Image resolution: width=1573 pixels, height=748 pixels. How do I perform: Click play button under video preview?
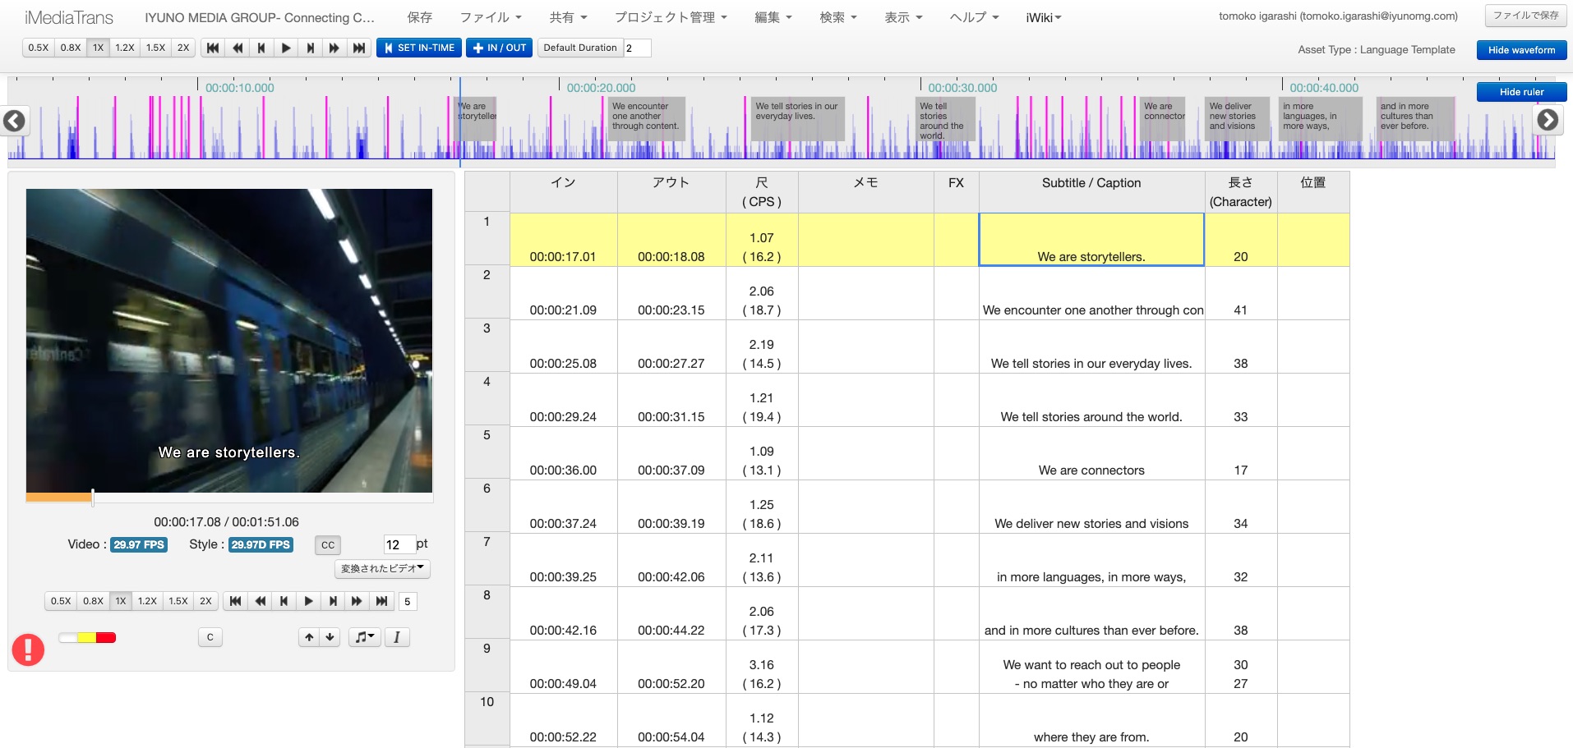308,601
